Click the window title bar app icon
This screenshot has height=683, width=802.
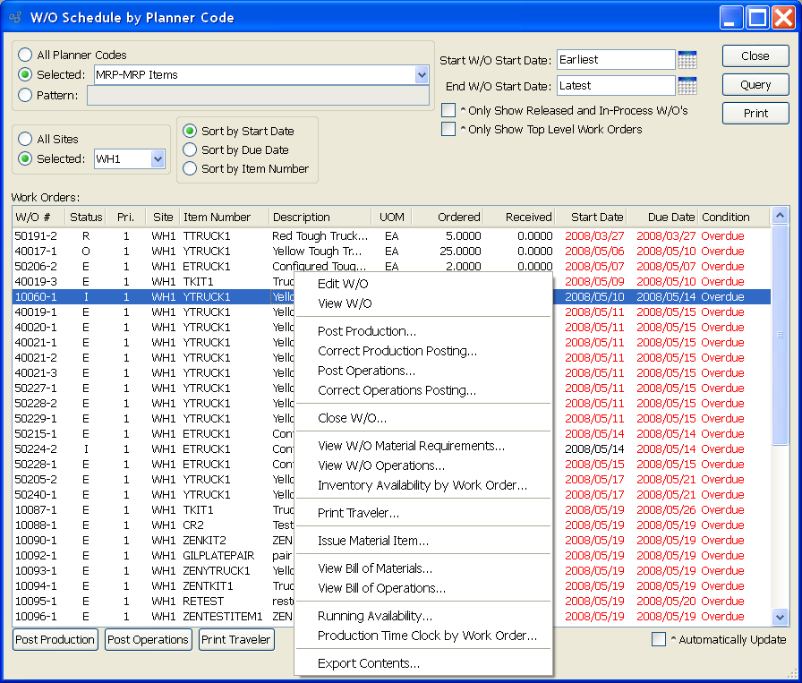click(x=15, y=17)
